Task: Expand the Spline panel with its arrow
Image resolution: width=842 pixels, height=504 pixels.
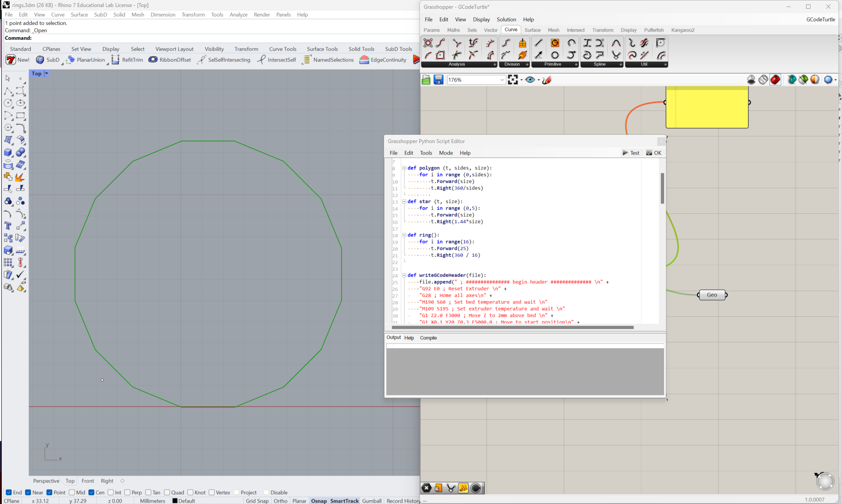Action: pos(620,64)
